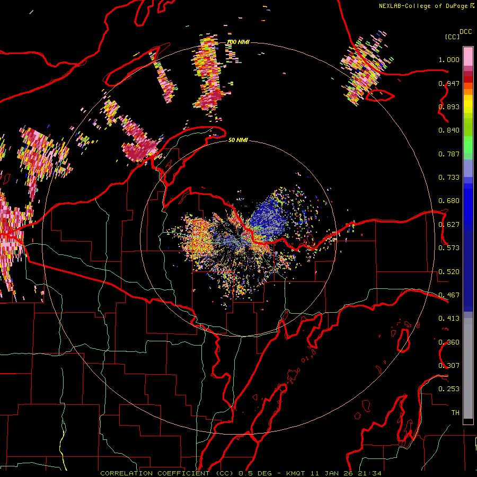The width and height of the screenshot is (477, 477).
Task: Click the 0.253 color scale label
Action: tap(449, 389)
